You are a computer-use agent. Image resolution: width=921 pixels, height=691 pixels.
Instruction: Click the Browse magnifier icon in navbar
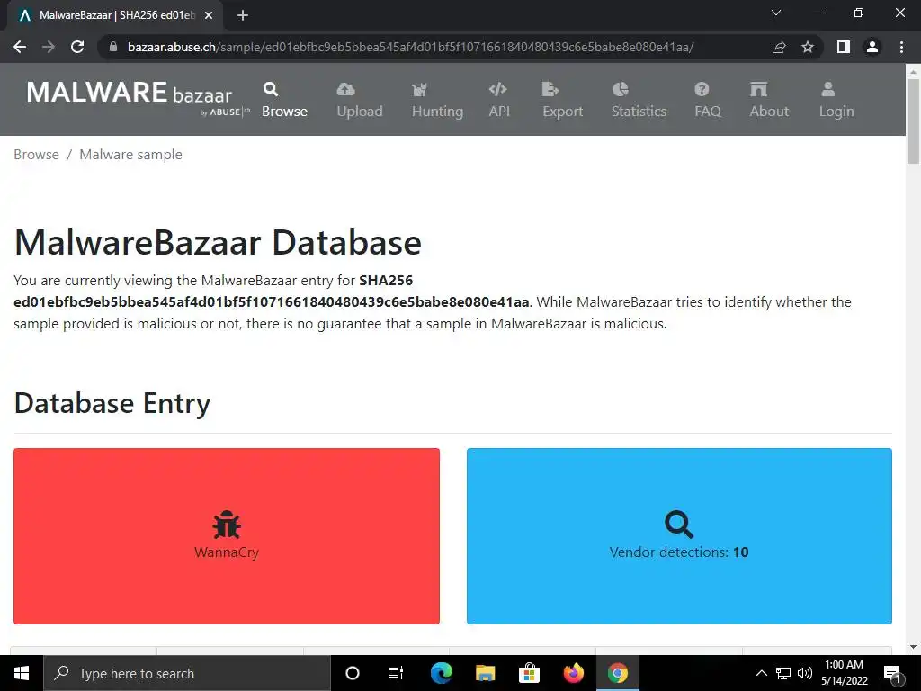[270, 89]
